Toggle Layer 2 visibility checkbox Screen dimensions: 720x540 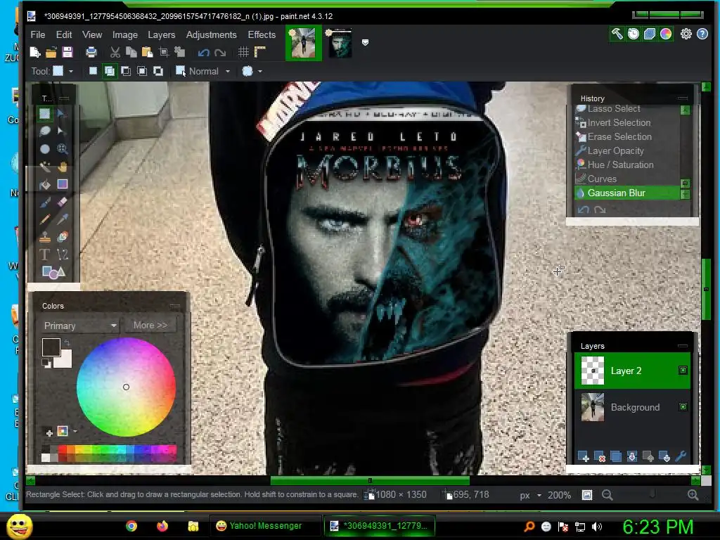pyautogui.click(x=683, y=370)
